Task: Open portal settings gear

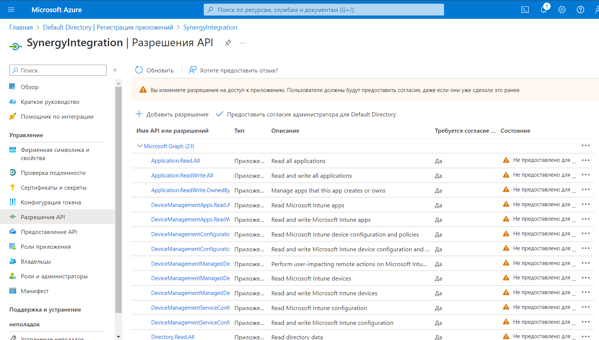Action: point(562,10)
